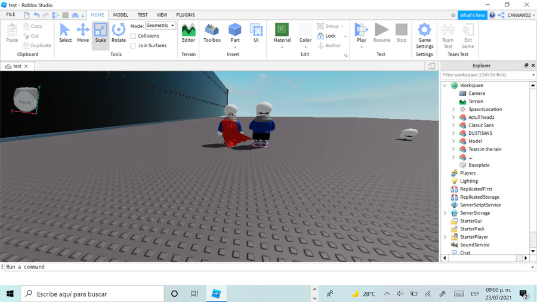Open Game Settings
537x302 pixels.
424,36
